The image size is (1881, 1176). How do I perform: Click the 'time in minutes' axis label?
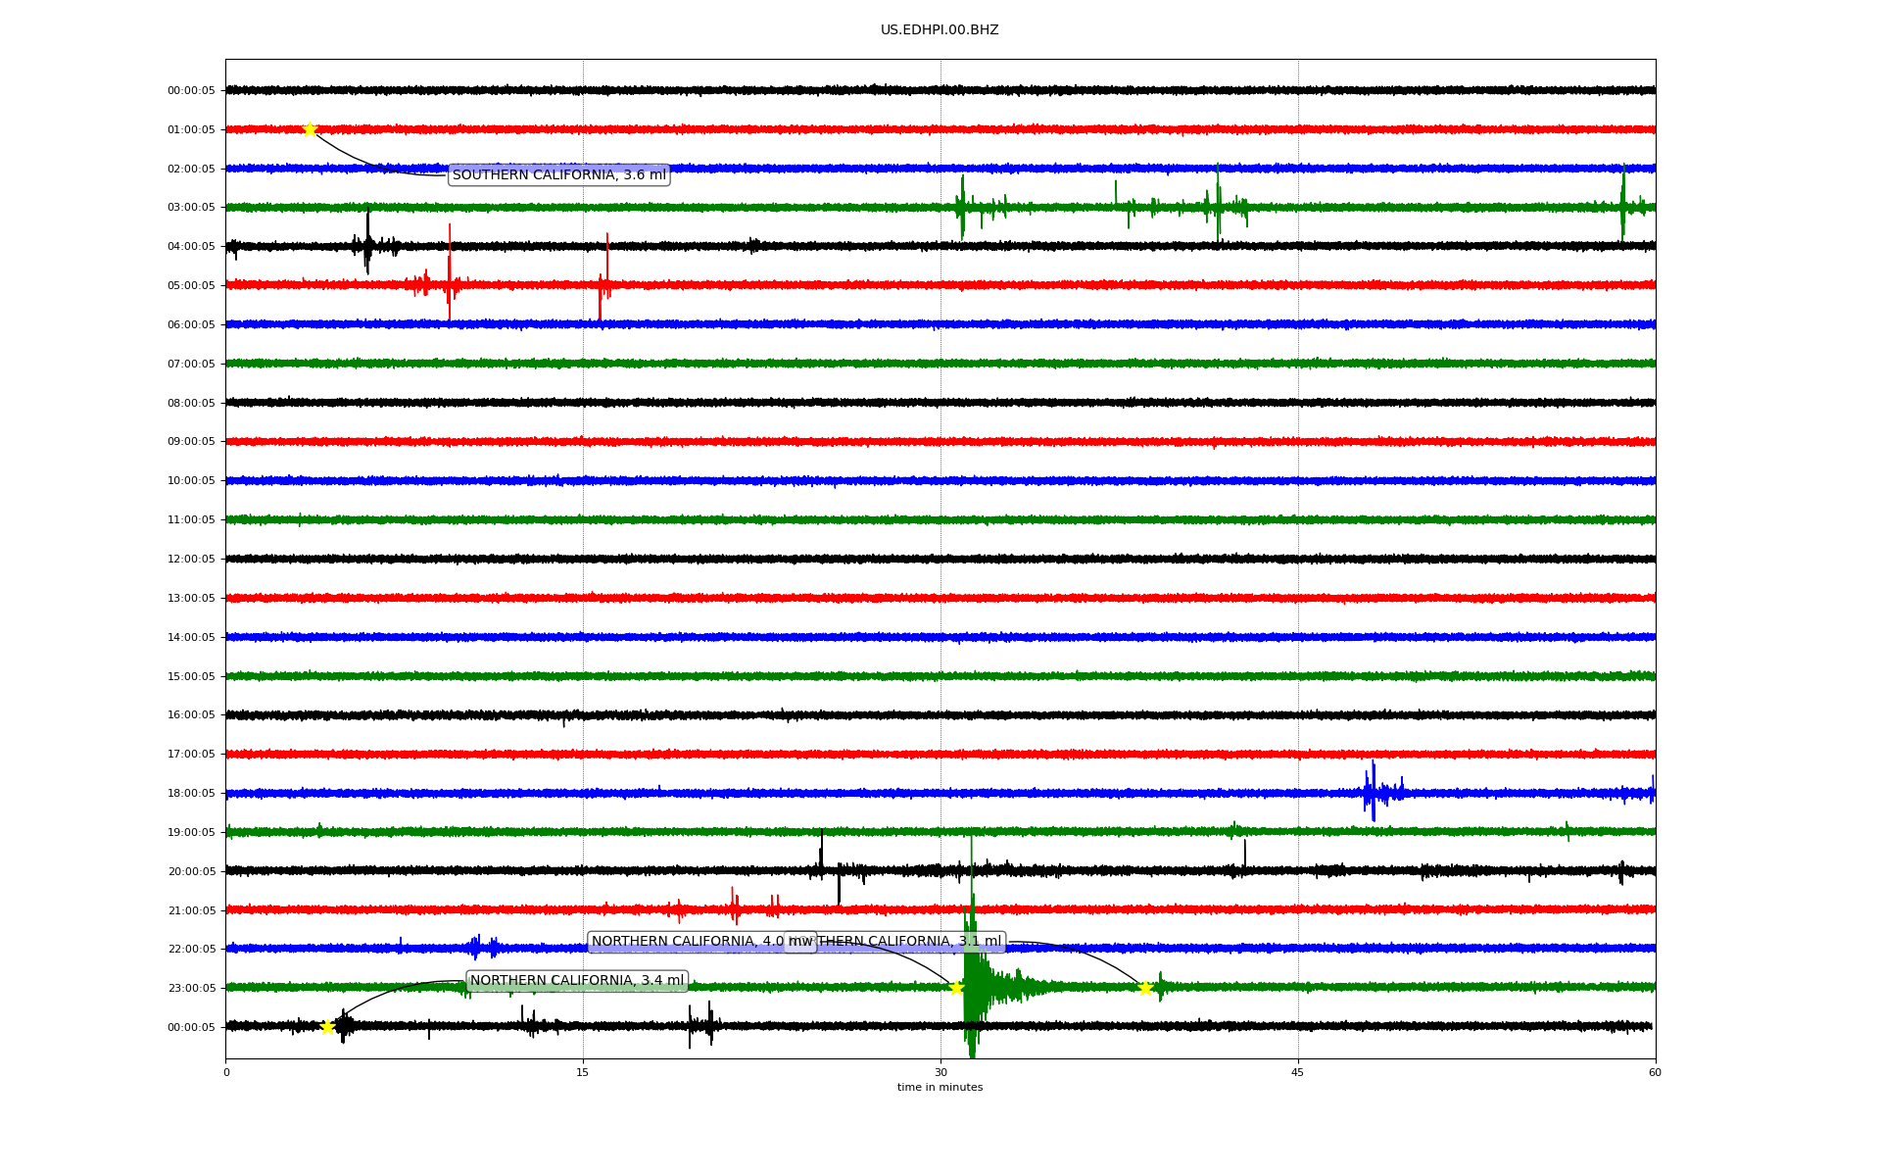940,1088
